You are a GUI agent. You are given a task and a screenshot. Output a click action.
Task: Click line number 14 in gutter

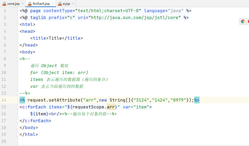click(x=4, y=100)
